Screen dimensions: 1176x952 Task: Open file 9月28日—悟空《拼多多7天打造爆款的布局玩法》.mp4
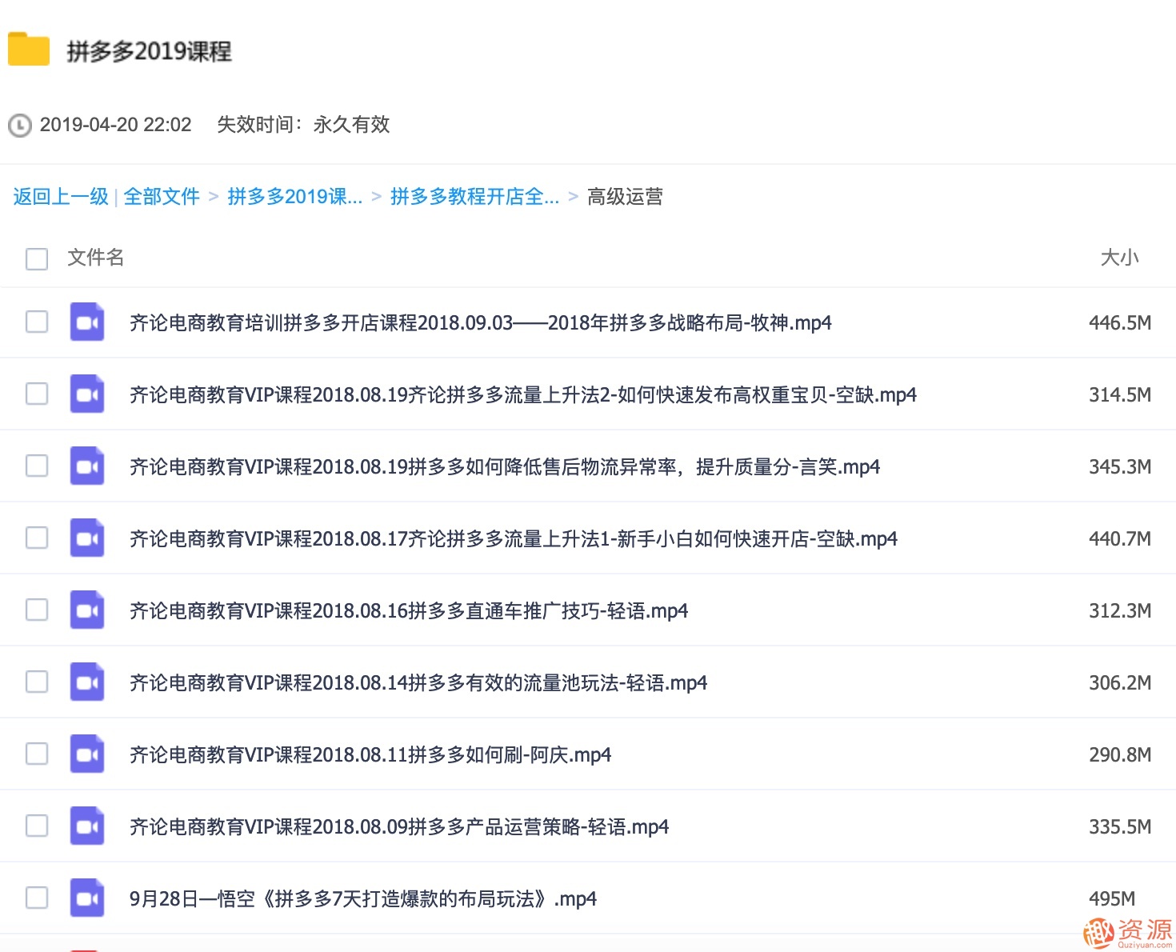pos(363,899)
